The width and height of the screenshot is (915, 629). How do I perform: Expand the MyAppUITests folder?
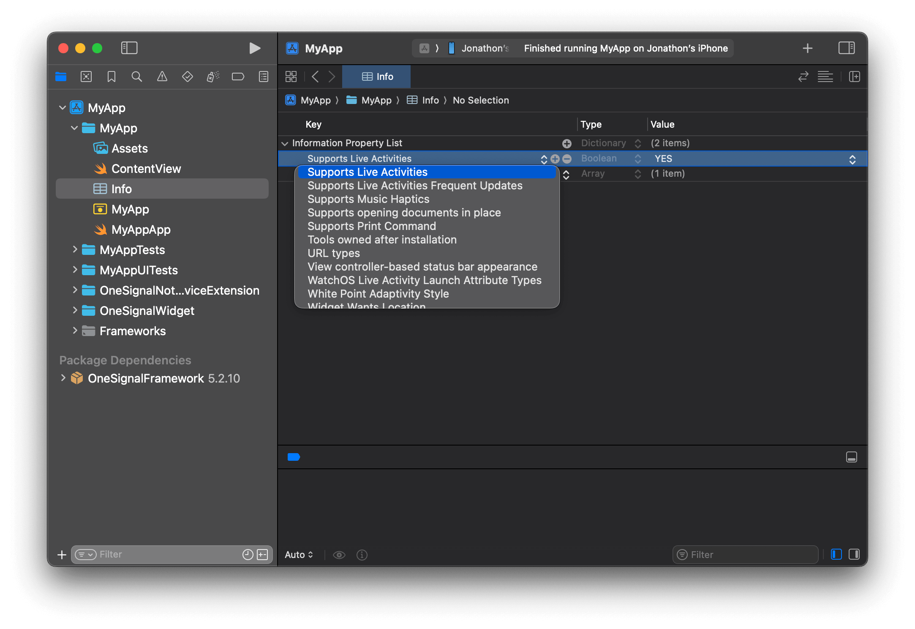[x=75, y=270]
